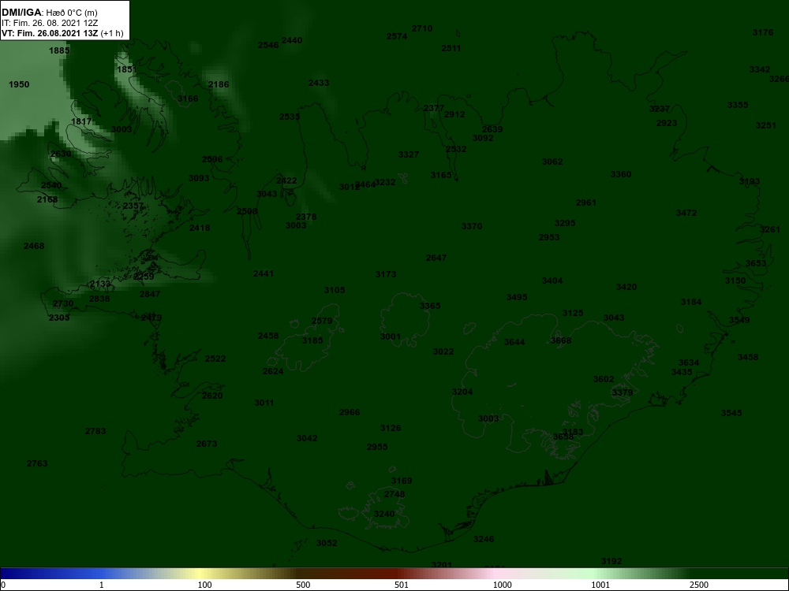Select the map value 3166
This screenshot has width=789, height=591.
(188, 99)
